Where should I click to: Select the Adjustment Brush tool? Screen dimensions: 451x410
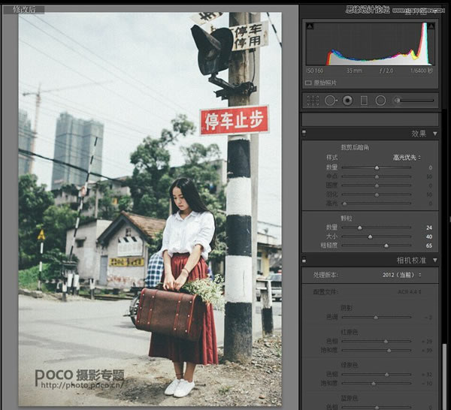[413, 101]
